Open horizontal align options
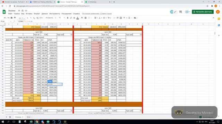Image resolution: width=222 pixels, height=124 pixels. pyautogui.click(x=96, y=18)
